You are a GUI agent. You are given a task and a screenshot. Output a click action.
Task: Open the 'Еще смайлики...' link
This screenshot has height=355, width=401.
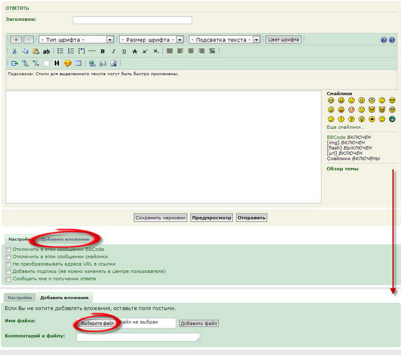(345, 127)
